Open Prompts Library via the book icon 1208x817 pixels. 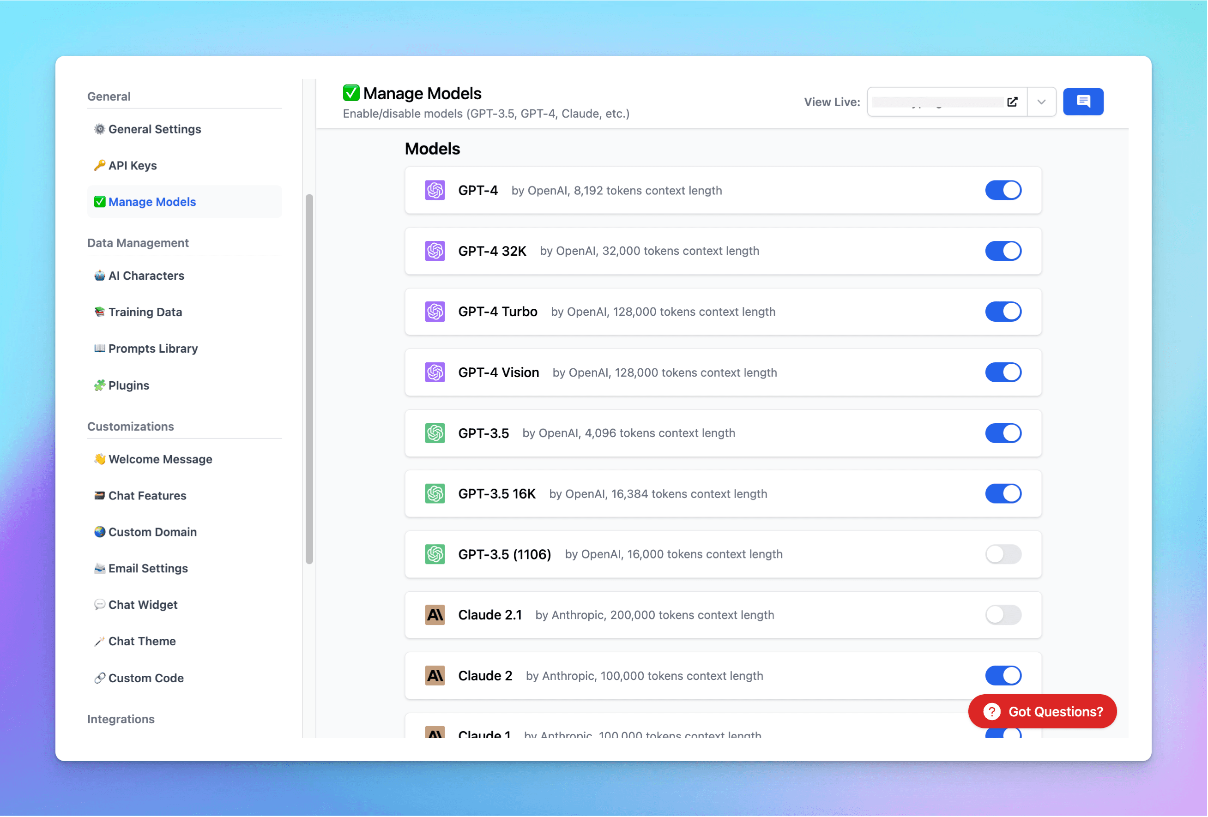99,348
